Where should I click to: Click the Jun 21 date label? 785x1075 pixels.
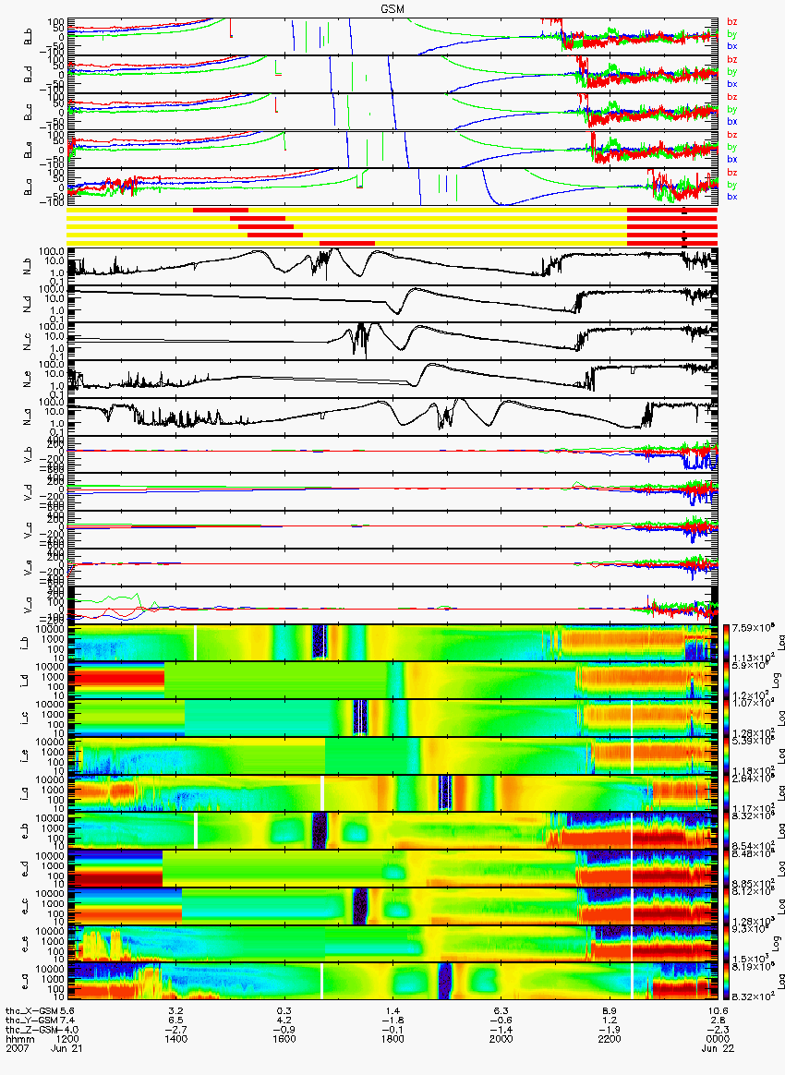tap(67, 1048)
